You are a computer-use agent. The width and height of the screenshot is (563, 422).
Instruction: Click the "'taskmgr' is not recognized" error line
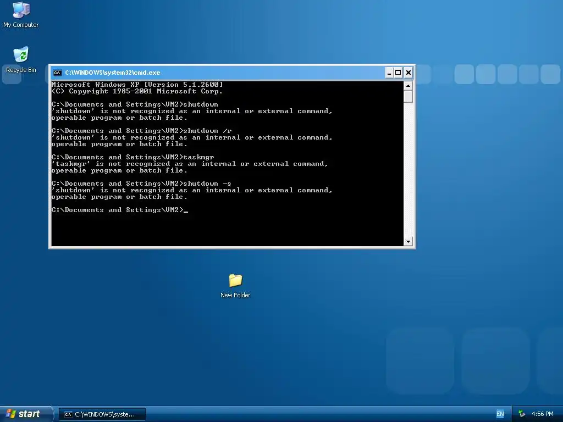[190, 164]
